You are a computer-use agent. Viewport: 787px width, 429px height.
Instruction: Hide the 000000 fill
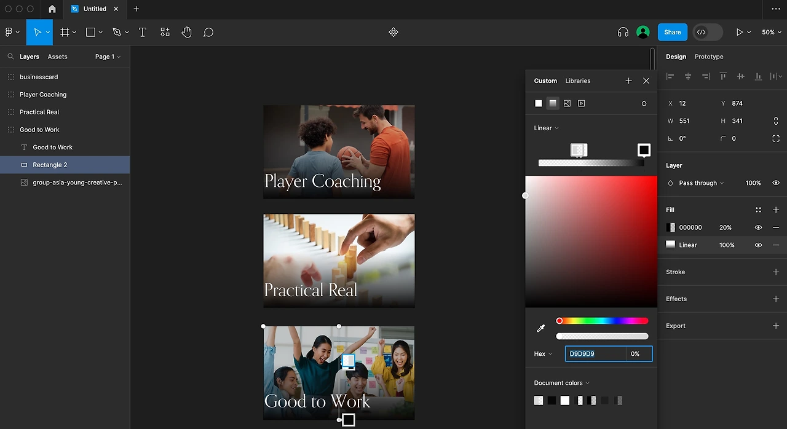tap(758, 227)
